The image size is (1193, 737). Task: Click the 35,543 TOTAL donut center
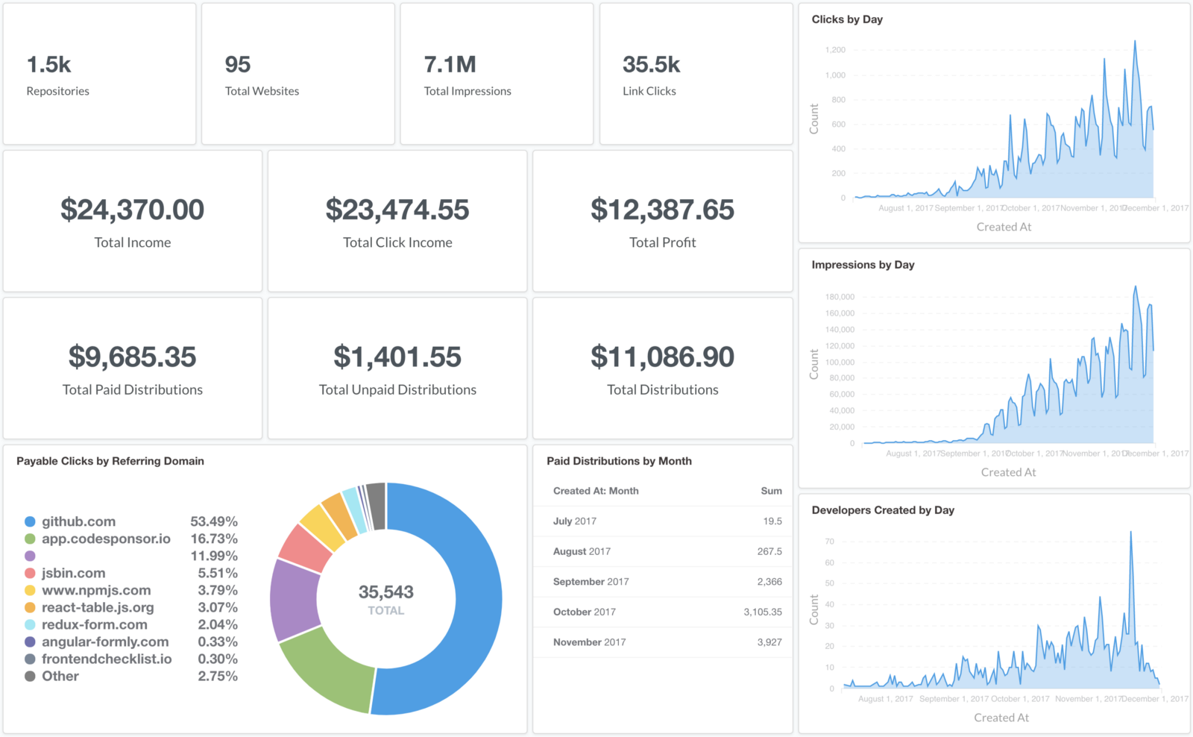386,599
